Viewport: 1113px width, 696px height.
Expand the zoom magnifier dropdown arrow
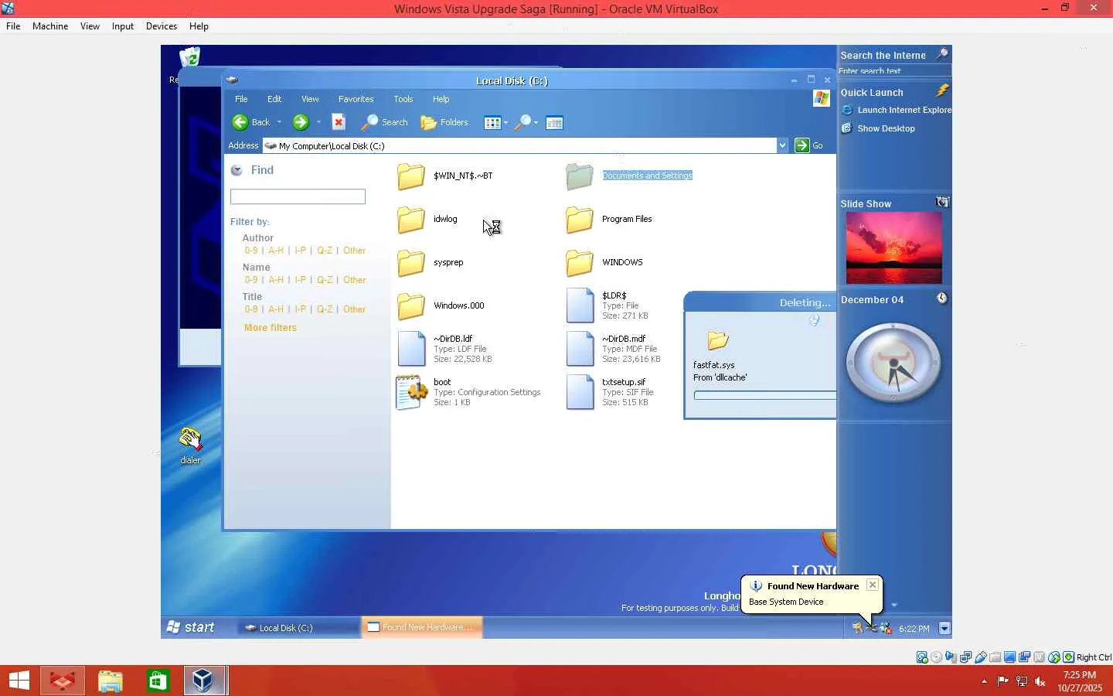[x=536, y=123]
